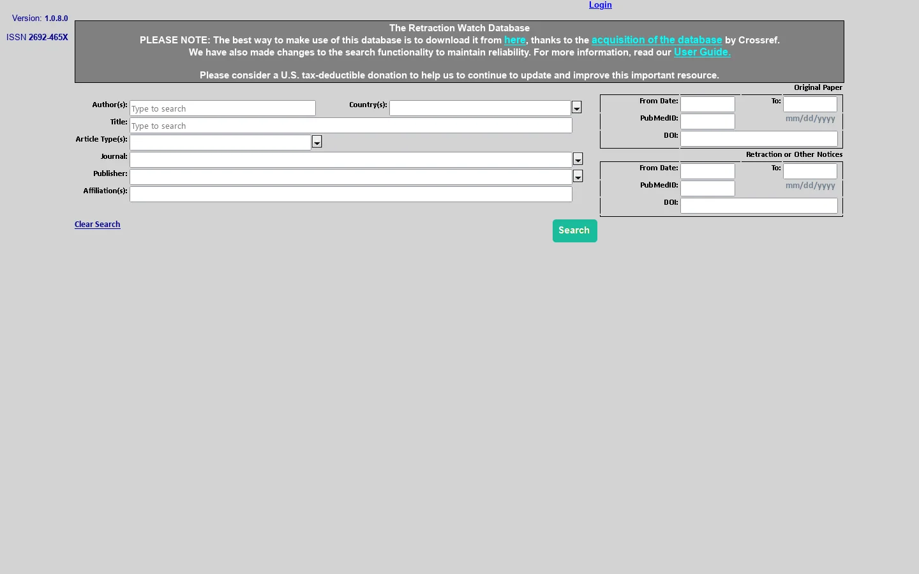
Task: Click 'Retraction or Other Notices' section label
Action: [795, 155]
